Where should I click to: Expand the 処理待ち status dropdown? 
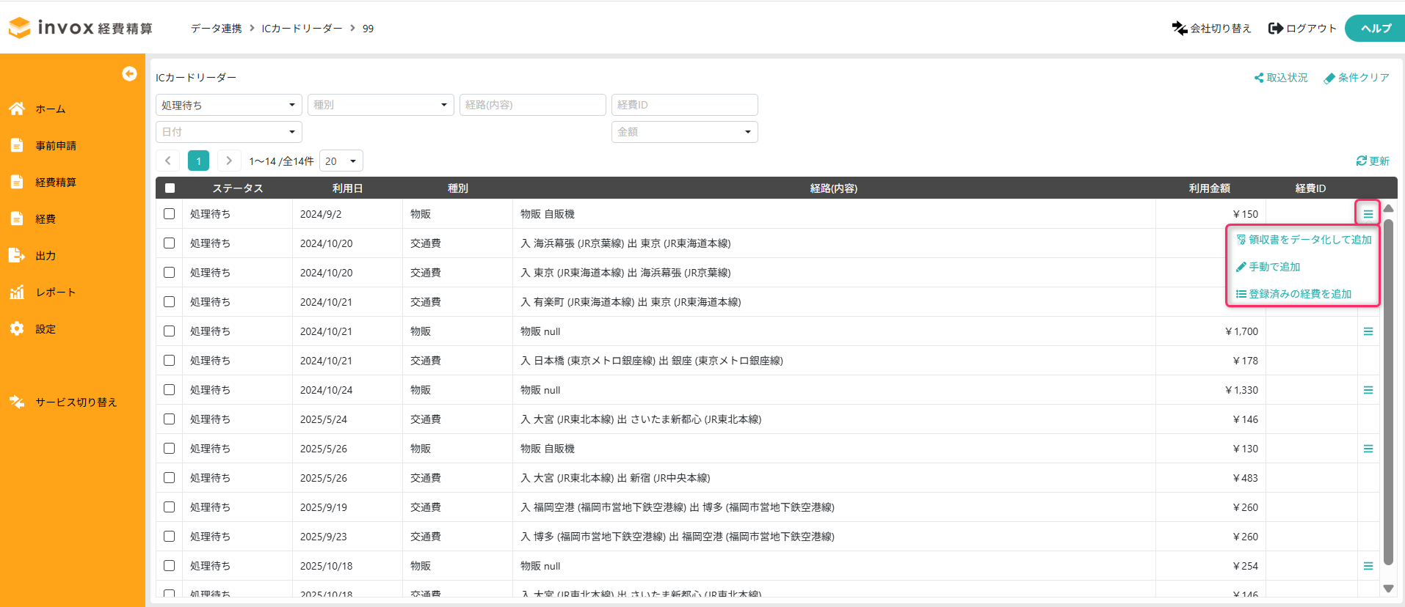click(228, 105)
